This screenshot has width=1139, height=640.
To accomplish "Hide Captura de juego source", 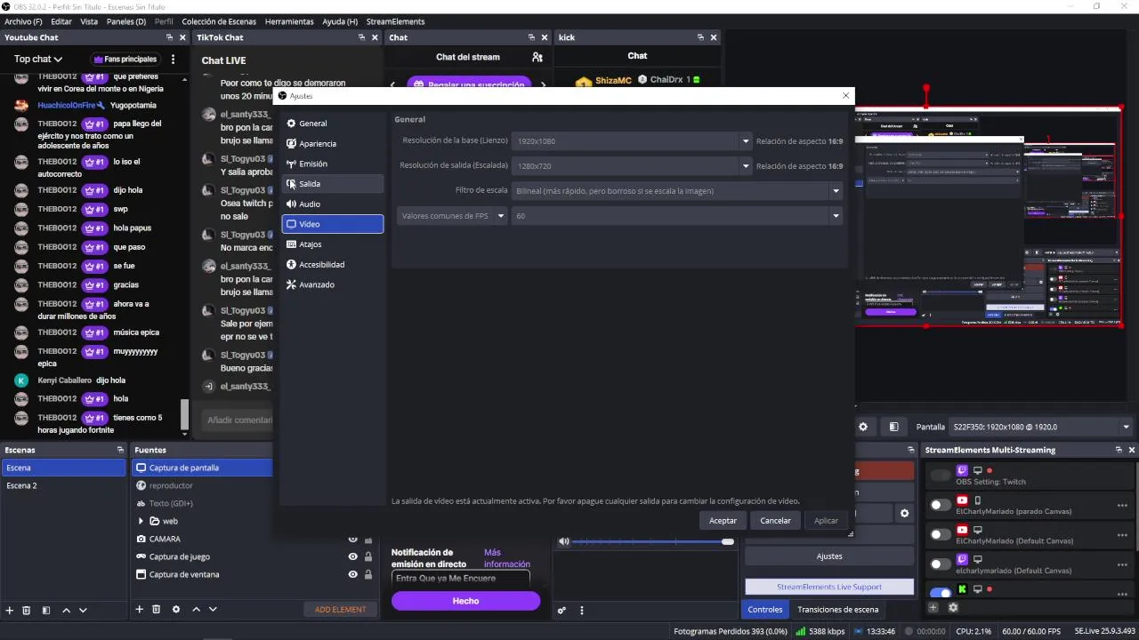I will click(x=352, y=556).
